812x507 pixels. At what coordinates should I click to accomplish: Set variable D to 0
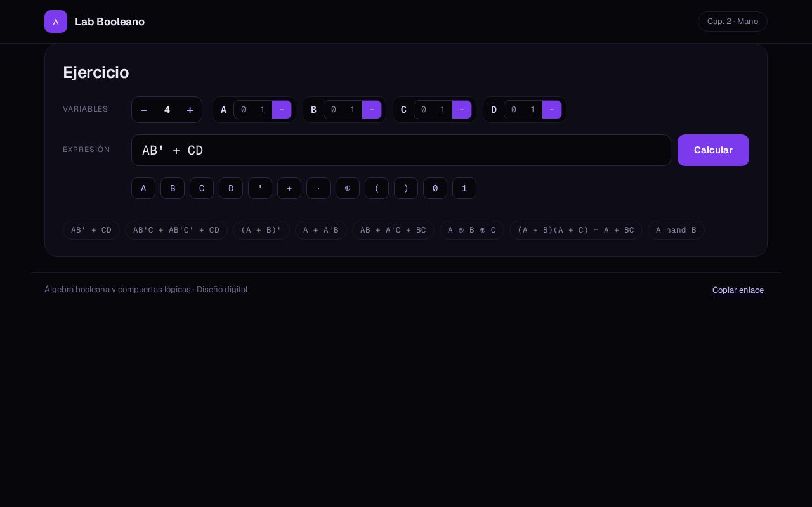(x=514, y=110)
